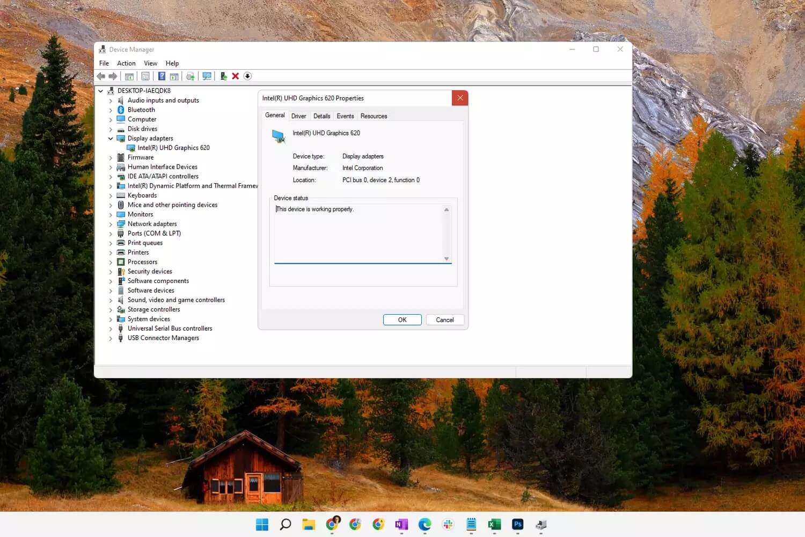This screenshot has width=805, height=537.
Task: Collapse the DESKTOP-IAEQDK8 root node
Action: pos(100,91)
